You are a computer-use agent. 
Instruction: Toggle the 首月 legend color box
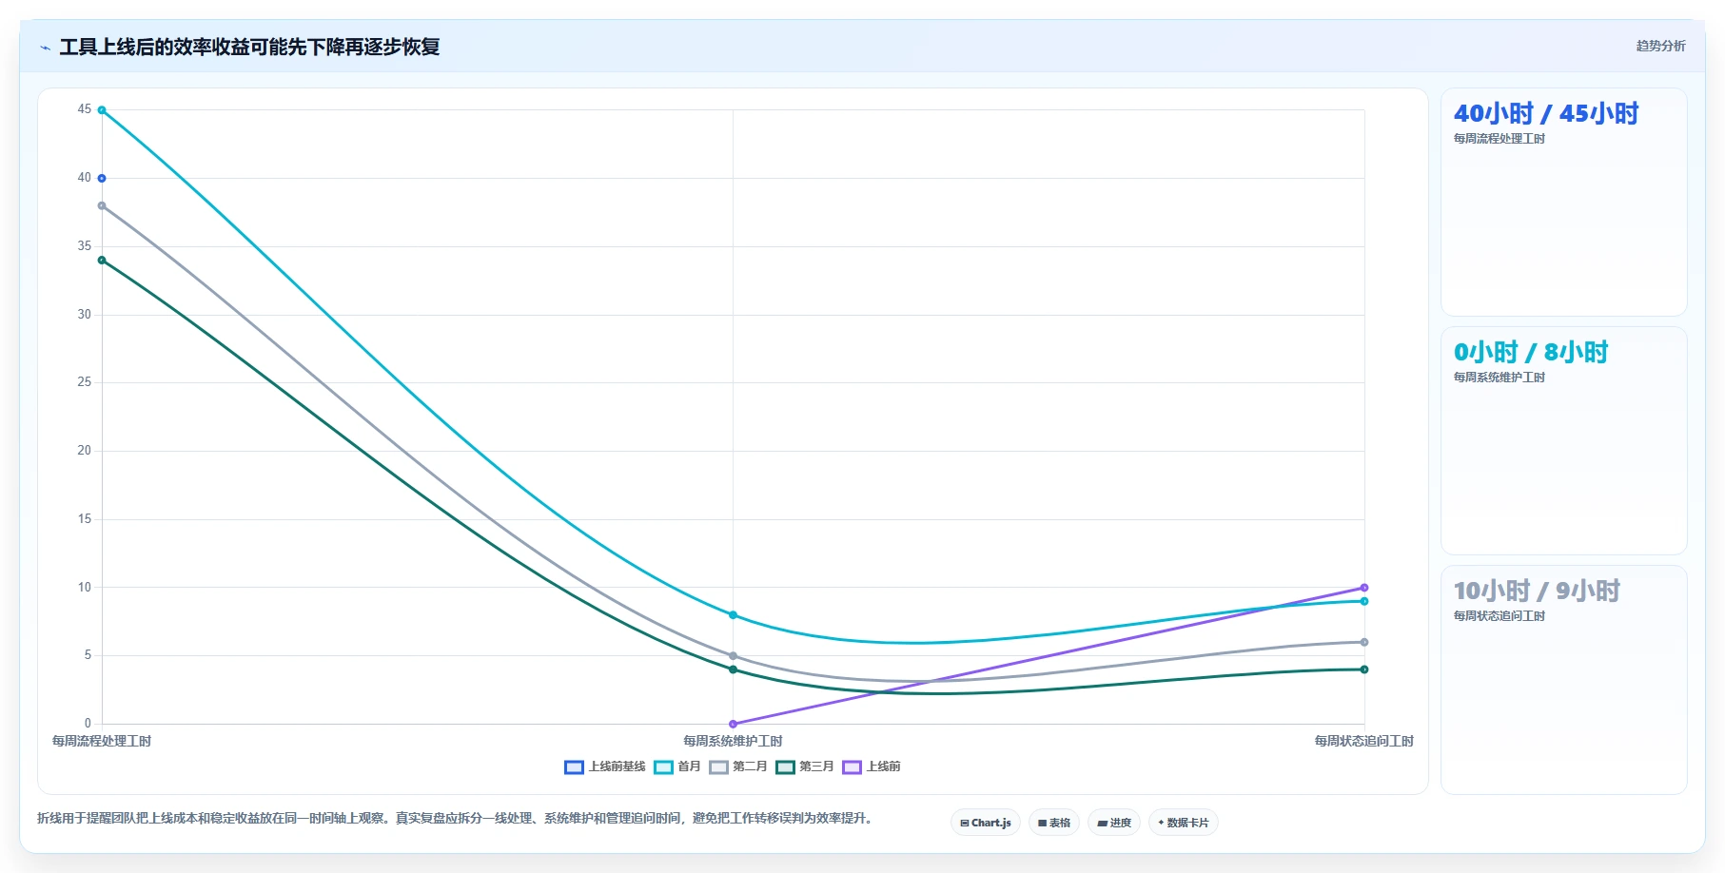[663, 767]
